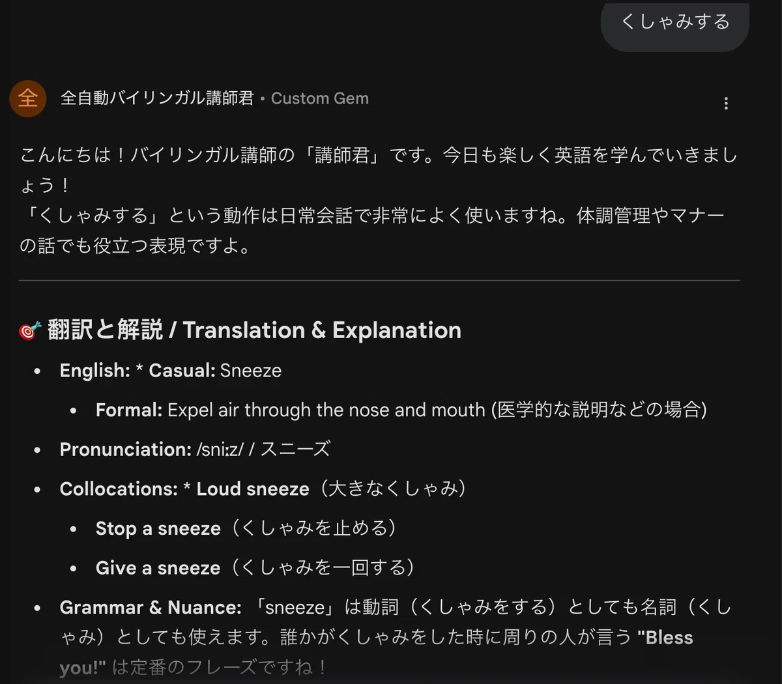
Task: Click the Formal: Expel air through text
Action: click(401, 410)
